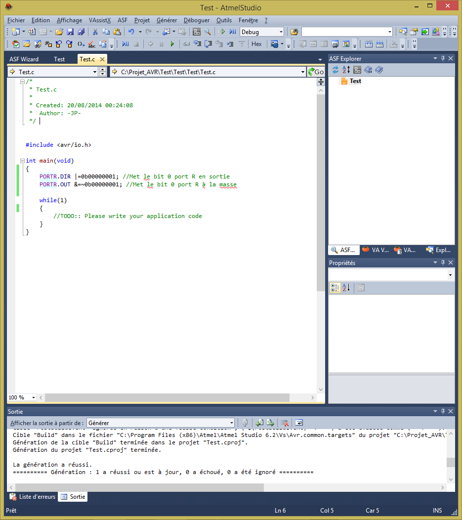The width and height of the screenshot is (462, 520).
Task: Open the Déboguer menu
Action: (196, 20)
